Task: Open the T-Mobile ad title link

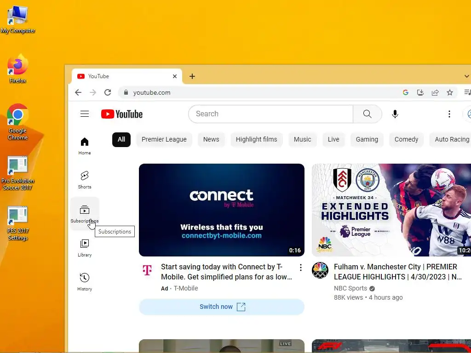Action: click(226, 272)
